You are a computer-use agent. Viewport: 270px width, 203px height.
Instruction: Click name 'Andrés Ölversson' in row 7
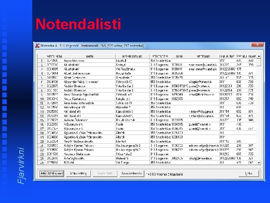coord(75,86)
